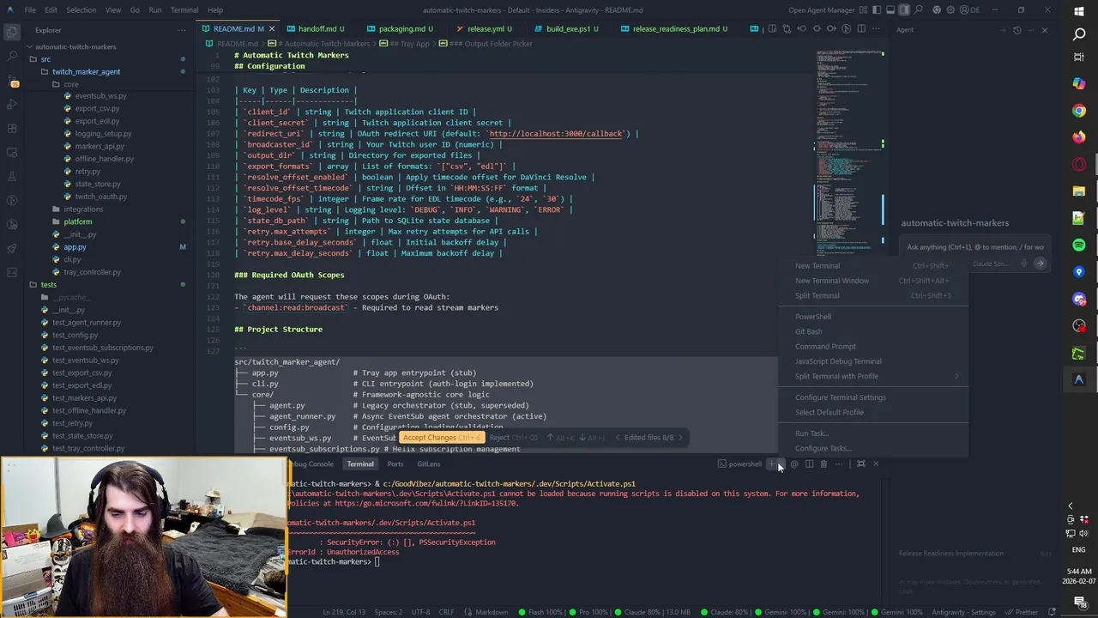
Task: Open the account profile DE icon
Action: pos(970,10)
